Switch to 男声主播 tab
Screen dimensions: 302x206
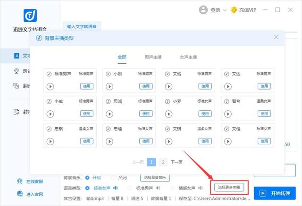tap(153, 57)
